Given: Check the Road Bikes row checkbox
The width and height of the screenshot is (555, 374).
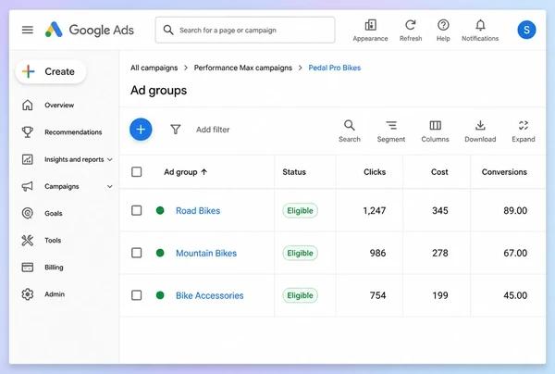Looking at the screenshot, I should [x=137, y=211].
